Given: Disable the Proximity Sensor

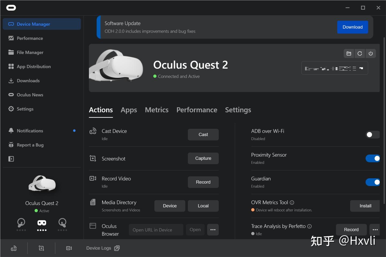Looking at the screenshot, I should (373, 158).
